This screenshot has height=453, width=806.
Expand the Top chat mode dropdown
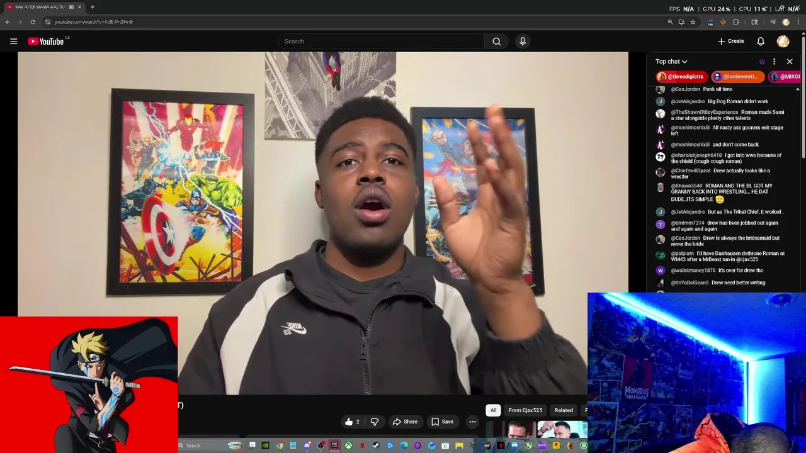coord(671,61)
